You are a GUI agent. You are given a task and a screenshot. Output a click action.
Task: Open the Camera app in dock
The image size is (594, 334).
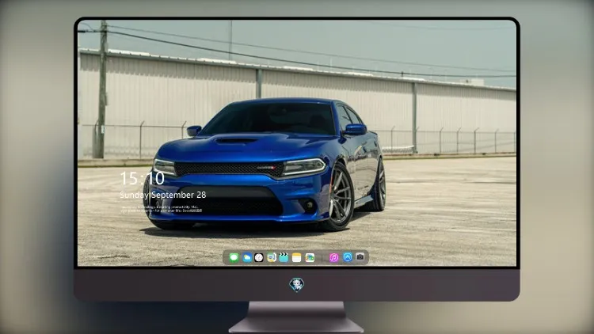(x=360, y=257)
